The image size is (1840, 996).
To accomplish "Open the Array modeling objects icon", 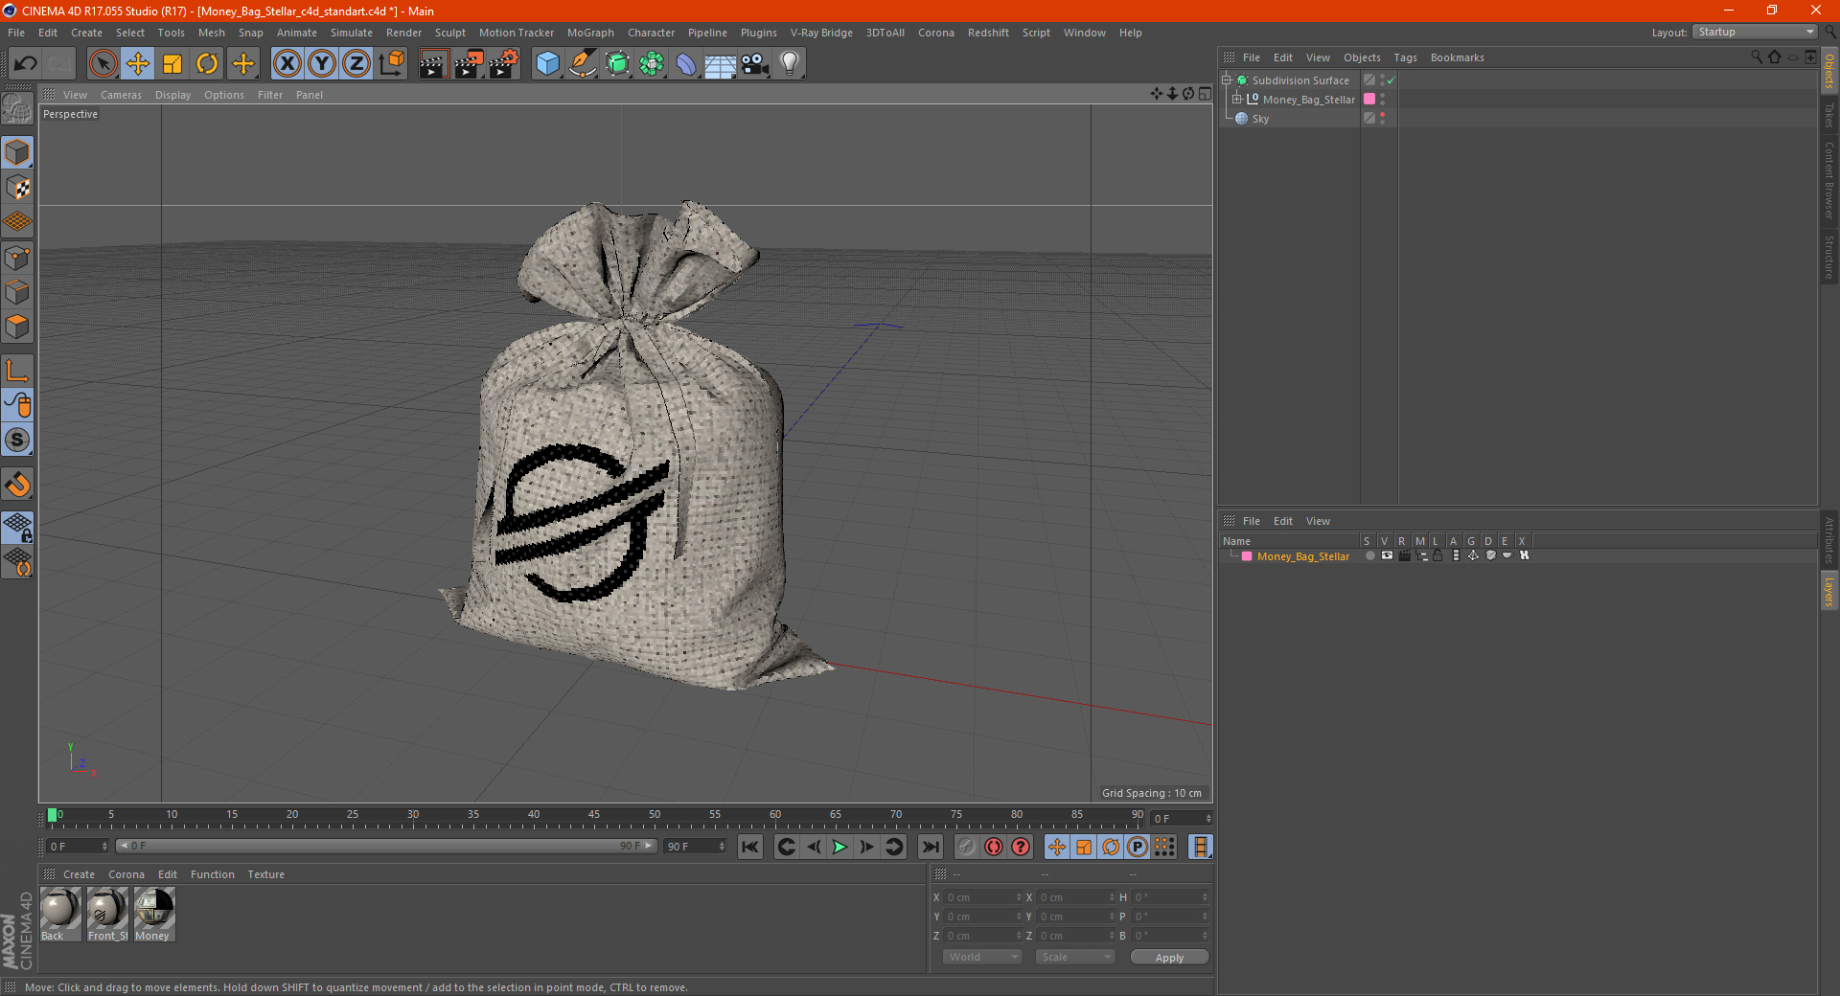I will (652, 64).
